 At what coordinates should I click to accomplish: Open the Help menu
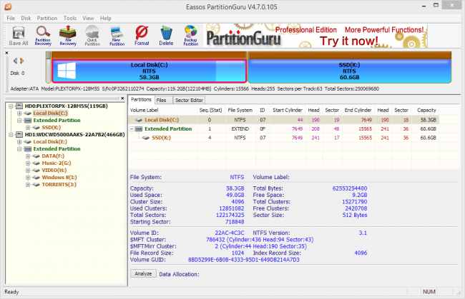pos(105,18)
